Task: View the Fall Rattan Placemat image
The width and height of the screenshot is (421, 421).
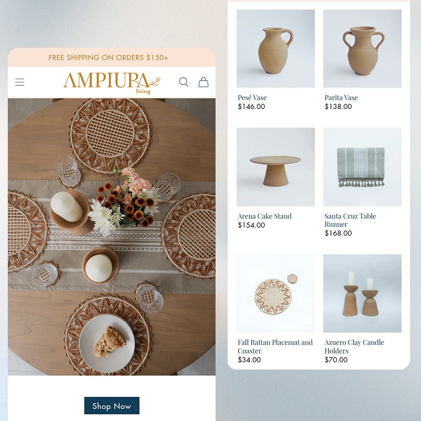Action: (x=276, y=294)
